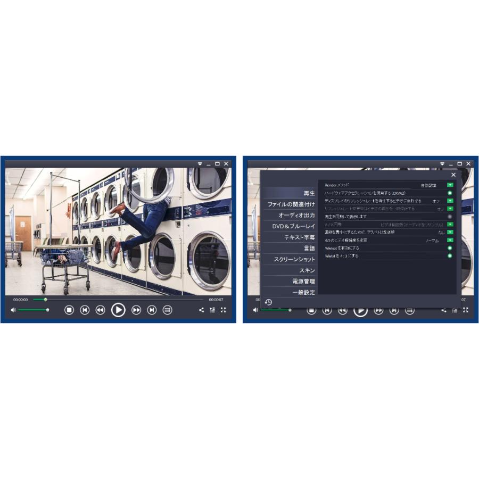The image size is (479, 479).
Task: Open the playlist icon in the left player
Action: (212, 310)
